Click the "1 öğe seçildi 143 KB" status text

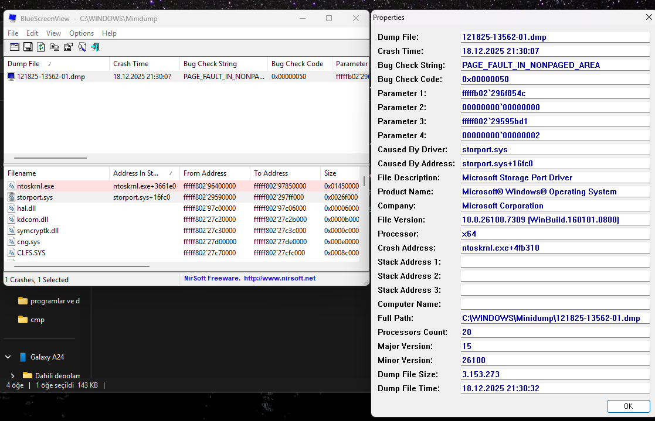pyautogui.click(x=67, y=385)
